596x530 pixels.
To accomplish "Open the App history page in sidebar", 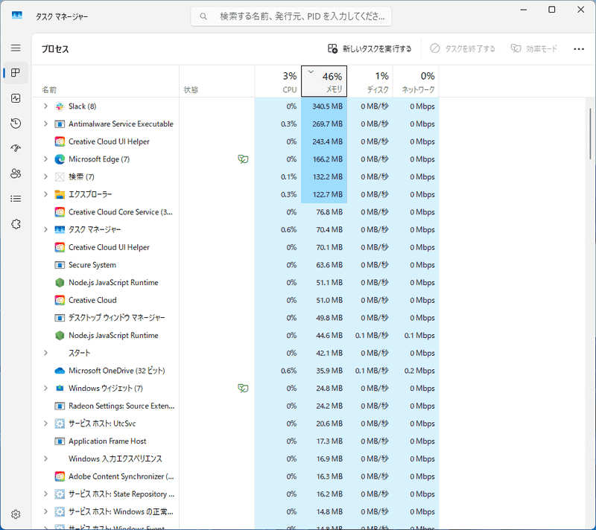I will click(16, 124).
